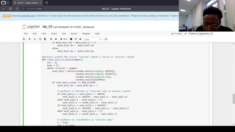
Task: Click the pencil edit mode indicator
Action: 185,33
